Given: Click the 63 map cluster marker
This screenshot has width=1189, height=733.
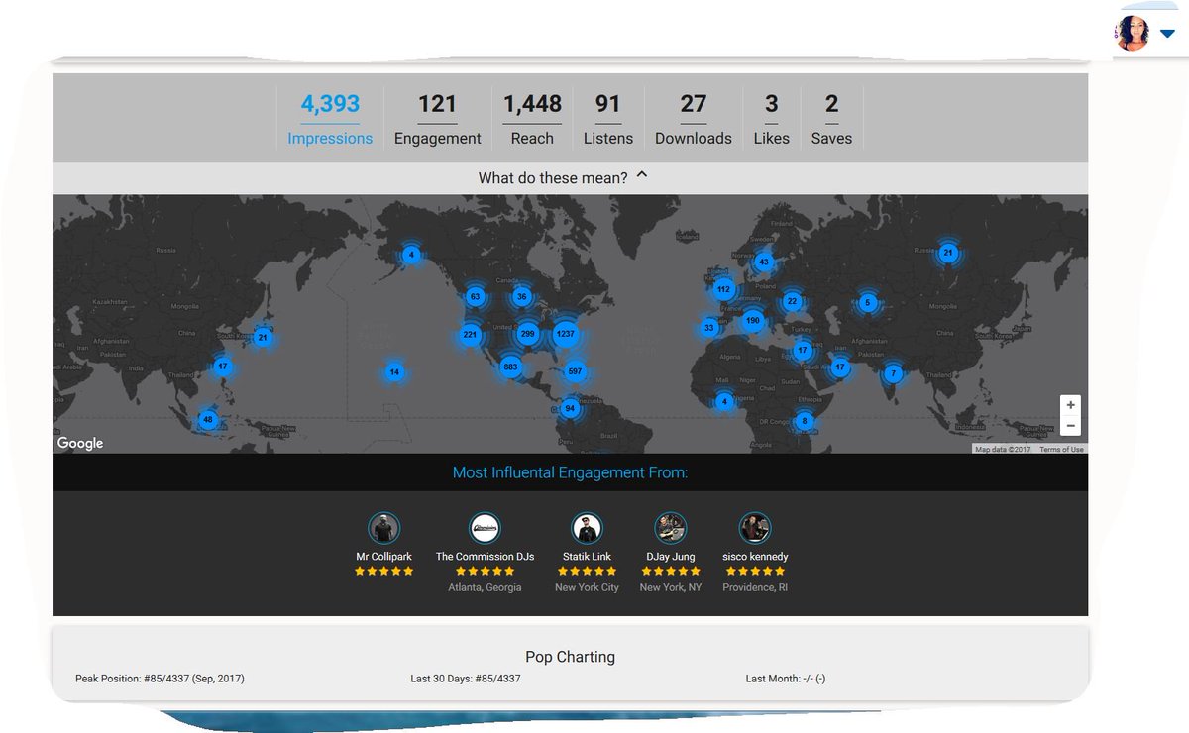Looking at the screenshot, I should [x=475, y=297].
